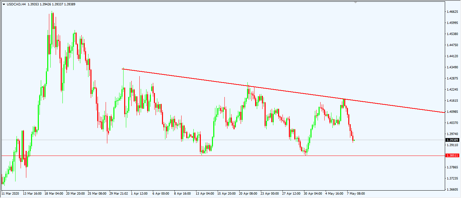Click the 1.36605 price axis label
Viewport: 461px width, 198px height.
452,190
